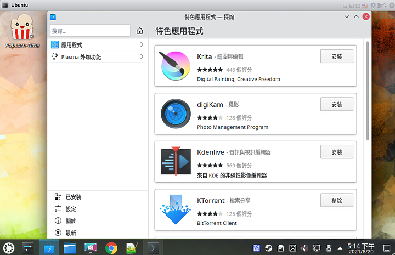395x255 pixels.
Task: Select the 應用程式 category row
Action: click(98, 44)
